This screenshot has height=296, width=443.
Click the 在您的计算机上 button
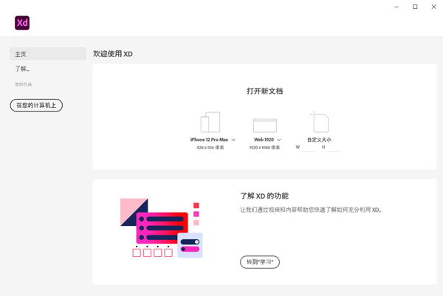point(36,106)
